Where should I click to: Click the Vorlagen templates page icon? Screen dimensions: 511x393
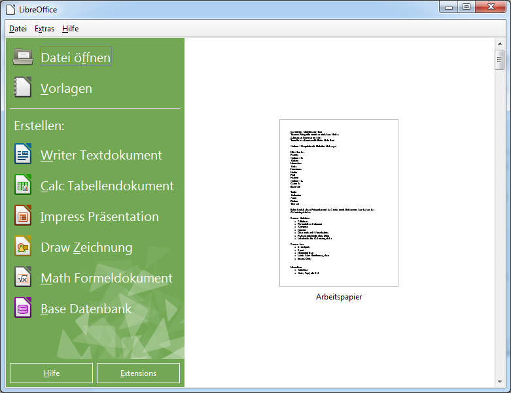tap(23, 88)
